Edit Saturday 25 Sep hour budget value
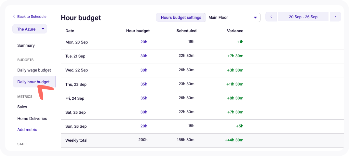 click(144, 112)
